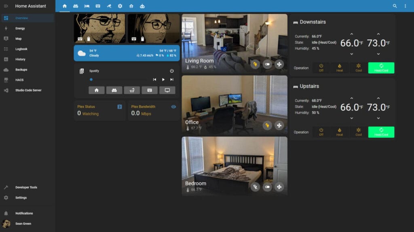Raise Downstairs low setpoint 66.0
414x232 pixels.
point(351,34)
